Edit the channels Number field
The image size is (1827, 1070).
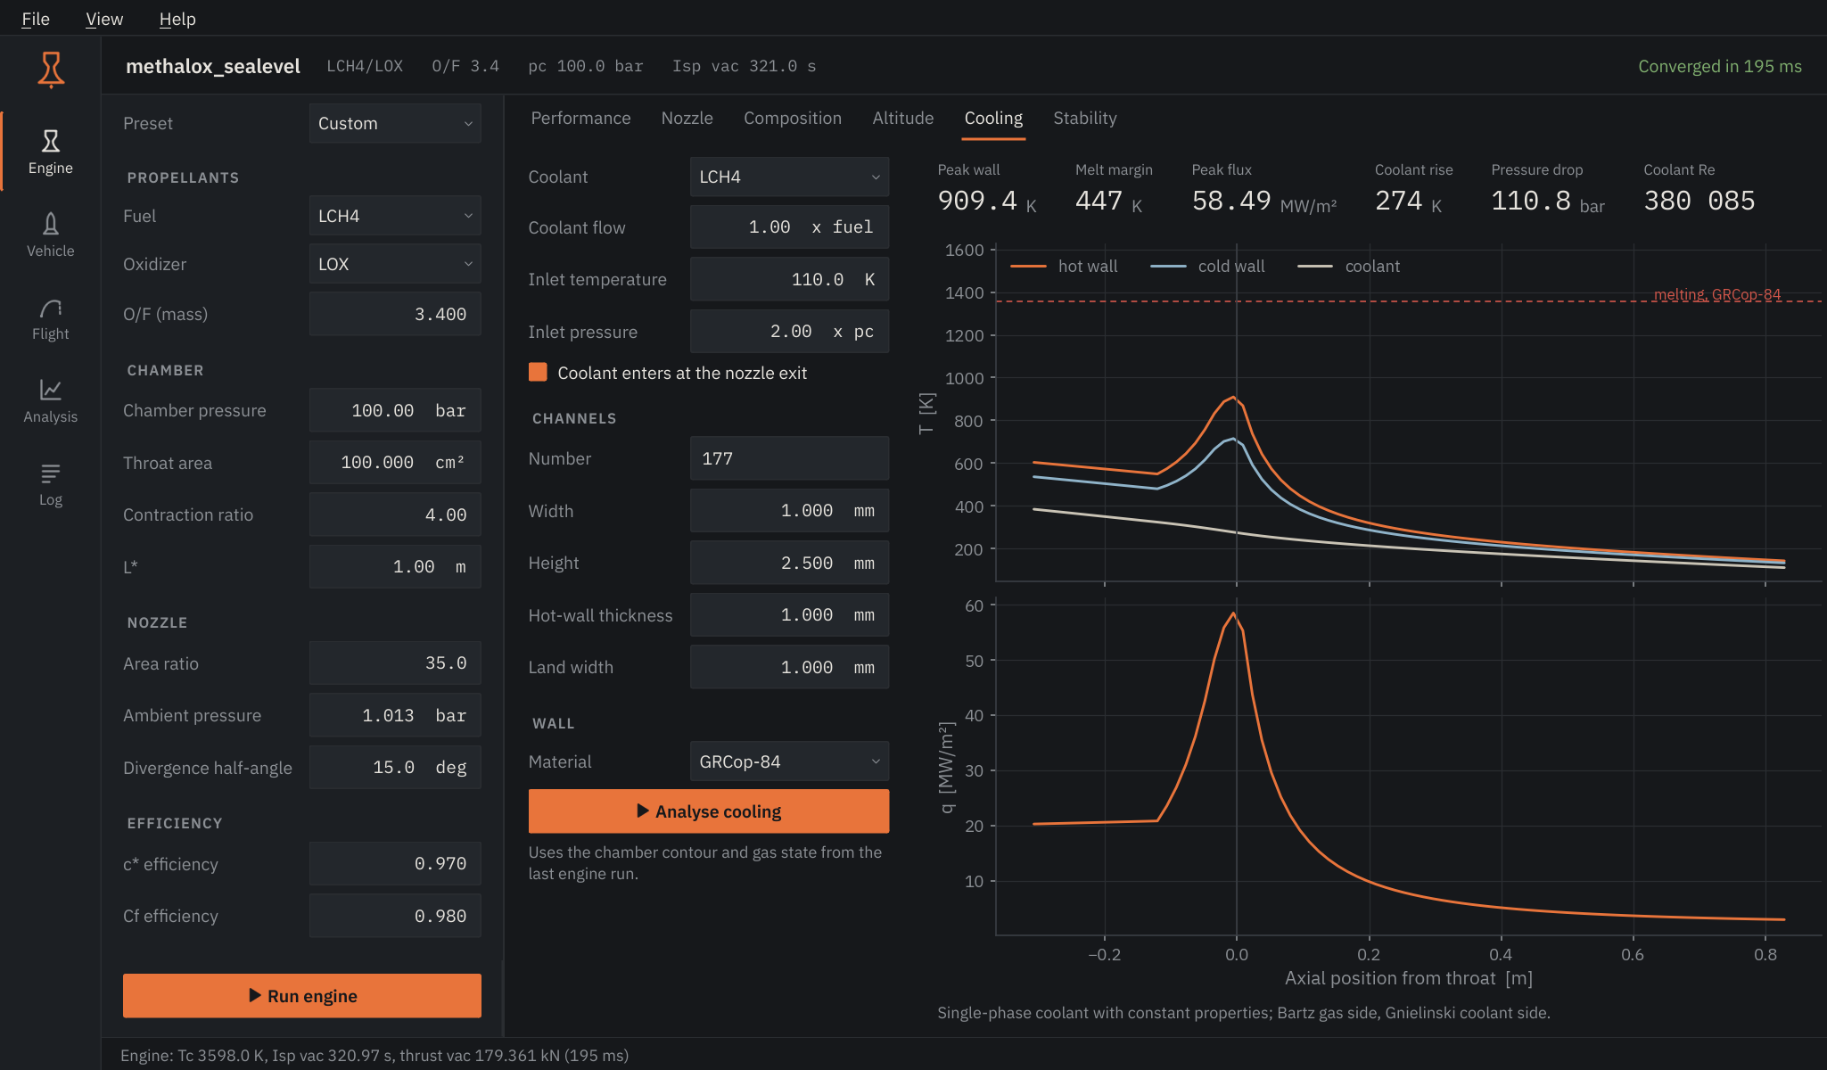click(789, 458)
